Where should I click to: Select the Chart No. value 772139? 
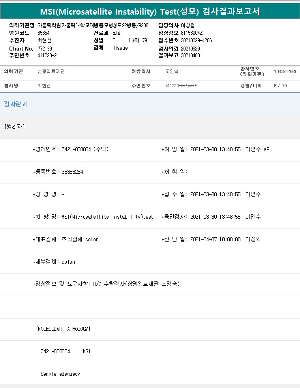(45, 48)
